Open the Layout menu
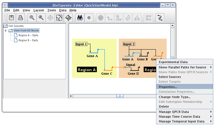The image size is (215, 128). pos(39,10)
